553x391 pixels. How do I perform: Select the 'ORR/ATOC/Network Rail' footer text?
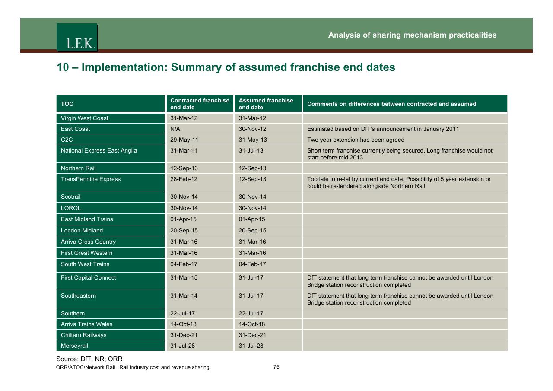click(x=133, y=368)
